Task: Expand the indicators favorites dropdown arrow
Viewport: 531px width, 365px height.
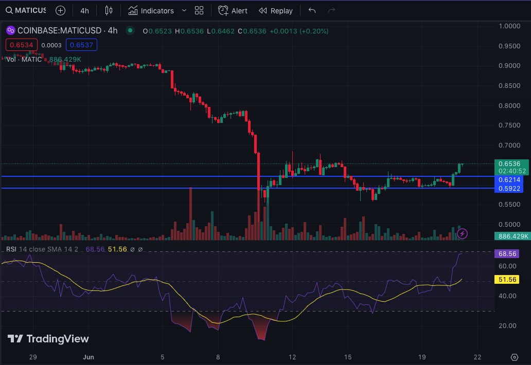Action: pos(184,10)
